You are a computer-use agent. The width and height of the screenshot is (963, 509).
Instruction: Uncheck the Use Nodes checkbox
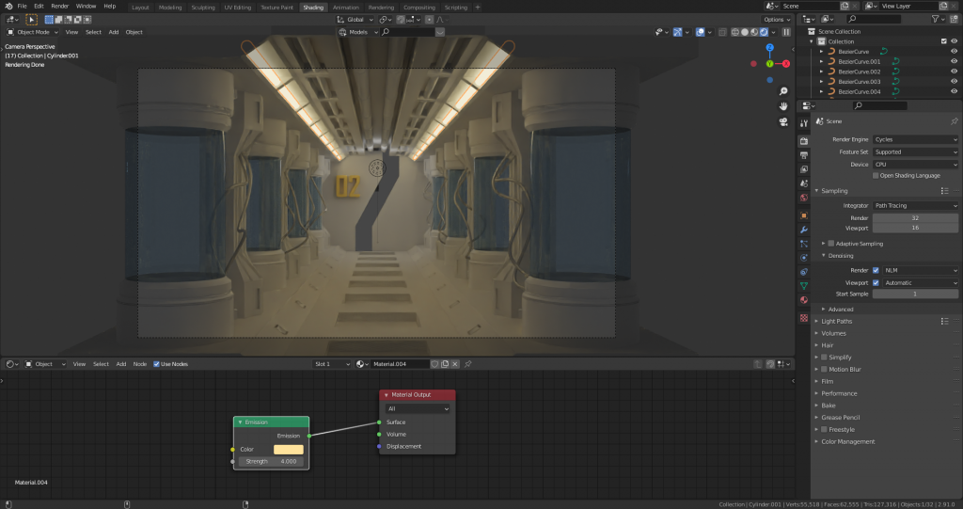click(x=157, y=364)
